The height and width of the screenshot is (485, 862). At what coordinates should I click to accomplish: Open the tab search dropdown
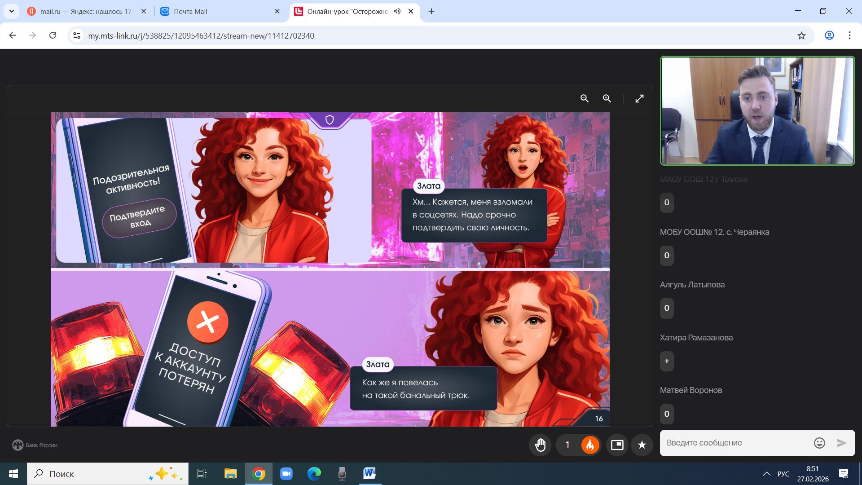pos(11,11)
